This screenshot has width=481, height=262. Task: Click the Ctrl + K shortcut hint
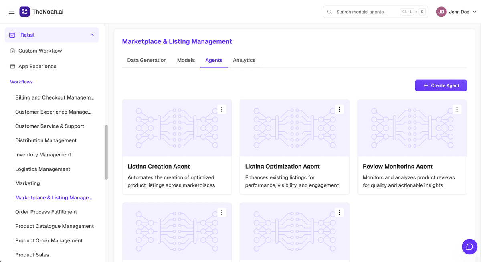412,12
